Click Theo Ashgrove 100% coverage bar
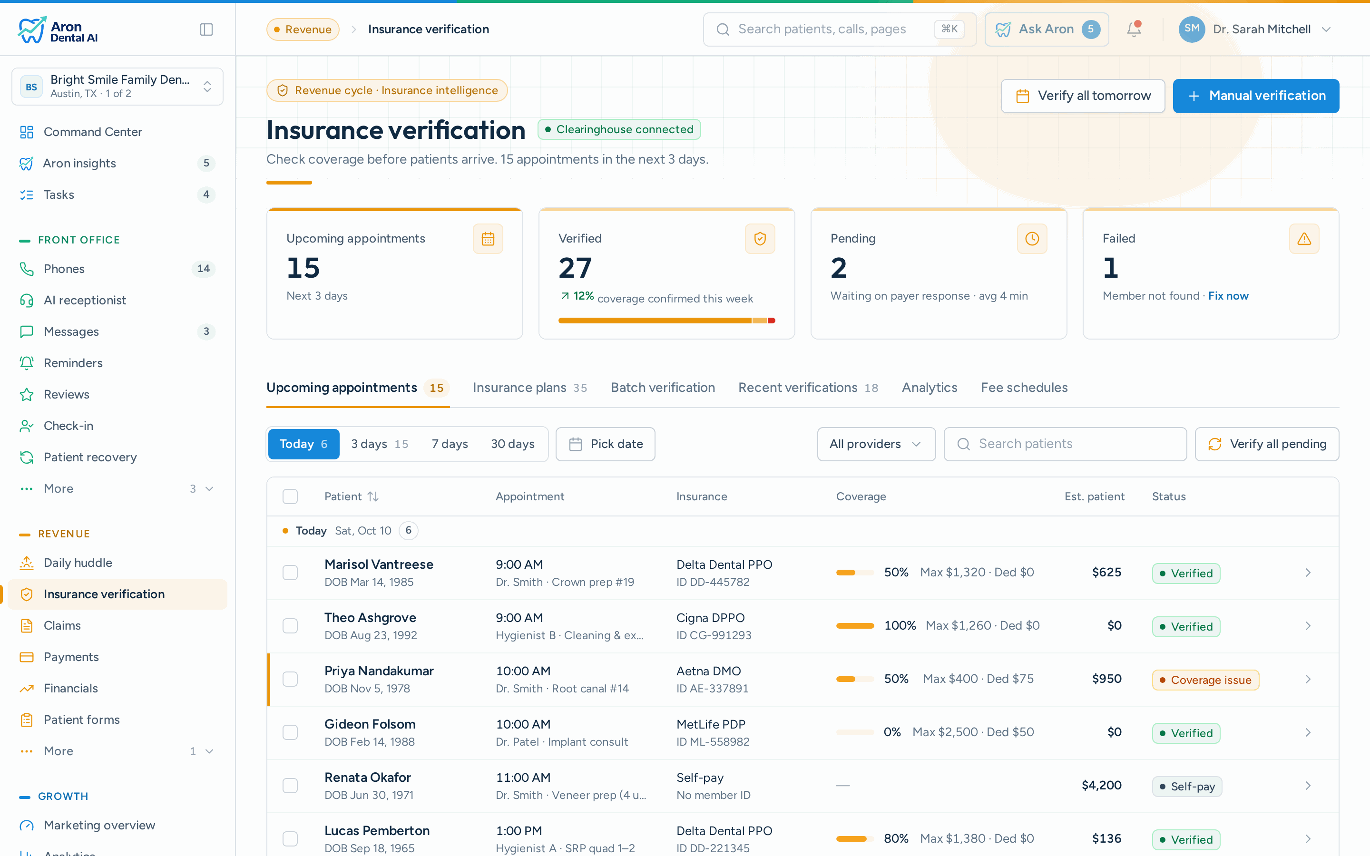This screenshot has height=856, width=1370. (x=855, y=626)
